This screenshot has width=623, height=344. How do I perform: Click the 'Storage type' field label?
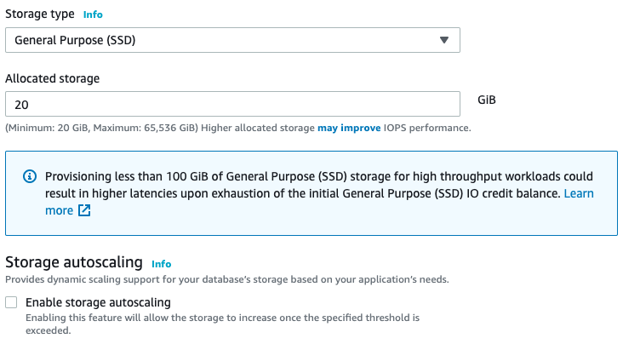point(40,14)
